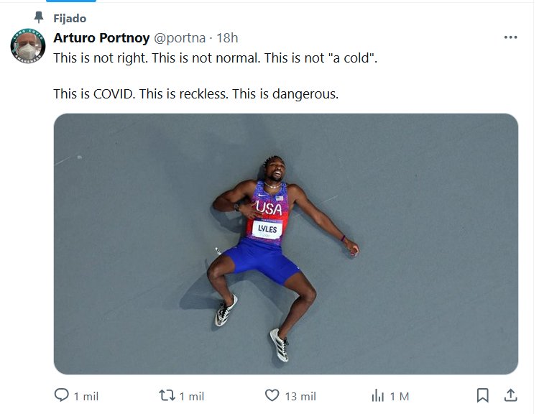Click the "Fijado" pinned label
This screenshot has height=414, width=539.
70,17
